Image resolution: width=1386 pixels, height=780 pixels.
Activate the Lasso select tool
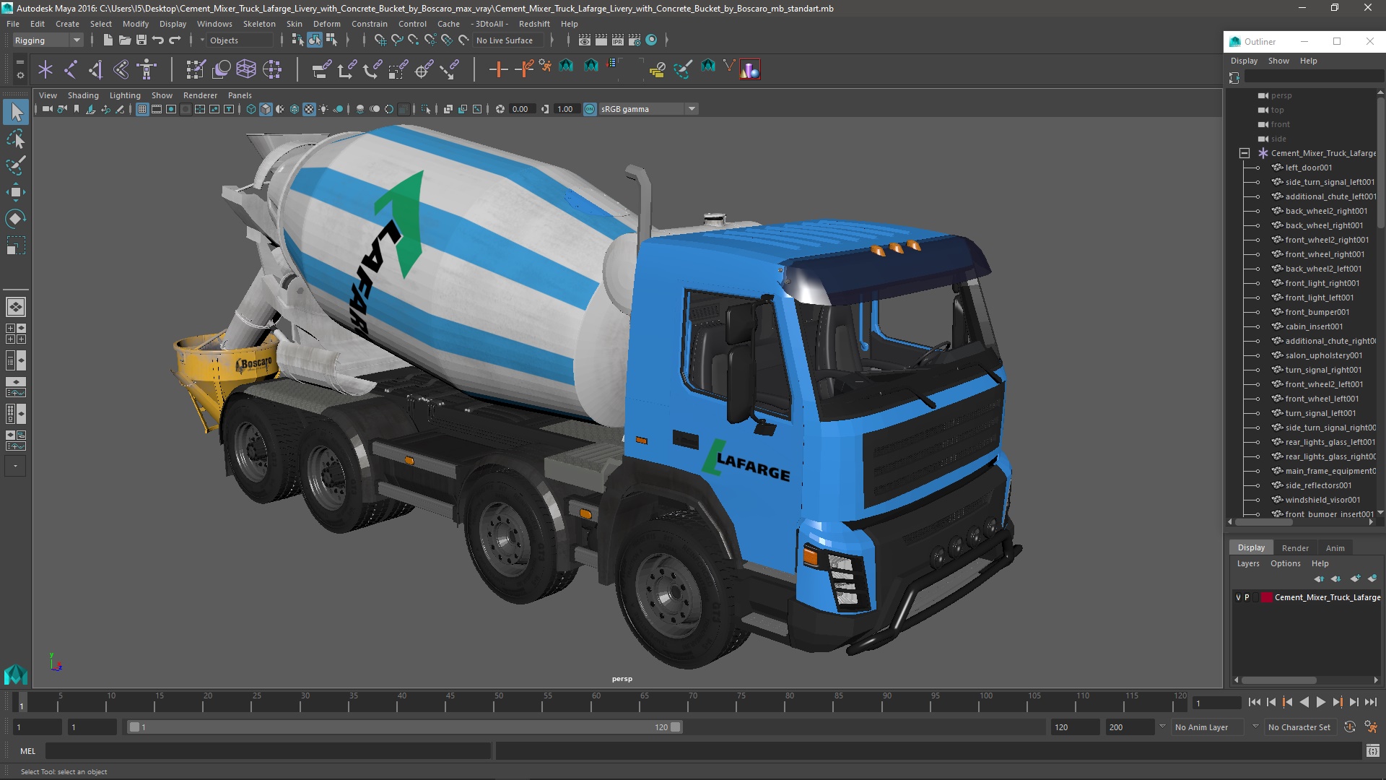tap(16, 139)
